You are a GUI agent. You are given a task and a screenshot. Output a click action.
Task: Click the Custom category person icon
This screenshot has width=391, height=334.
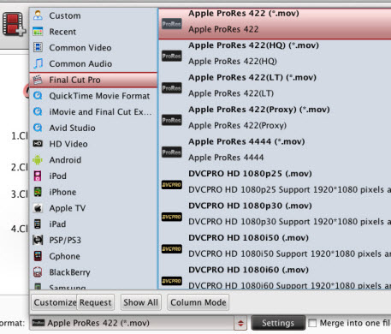click(38, 15)
